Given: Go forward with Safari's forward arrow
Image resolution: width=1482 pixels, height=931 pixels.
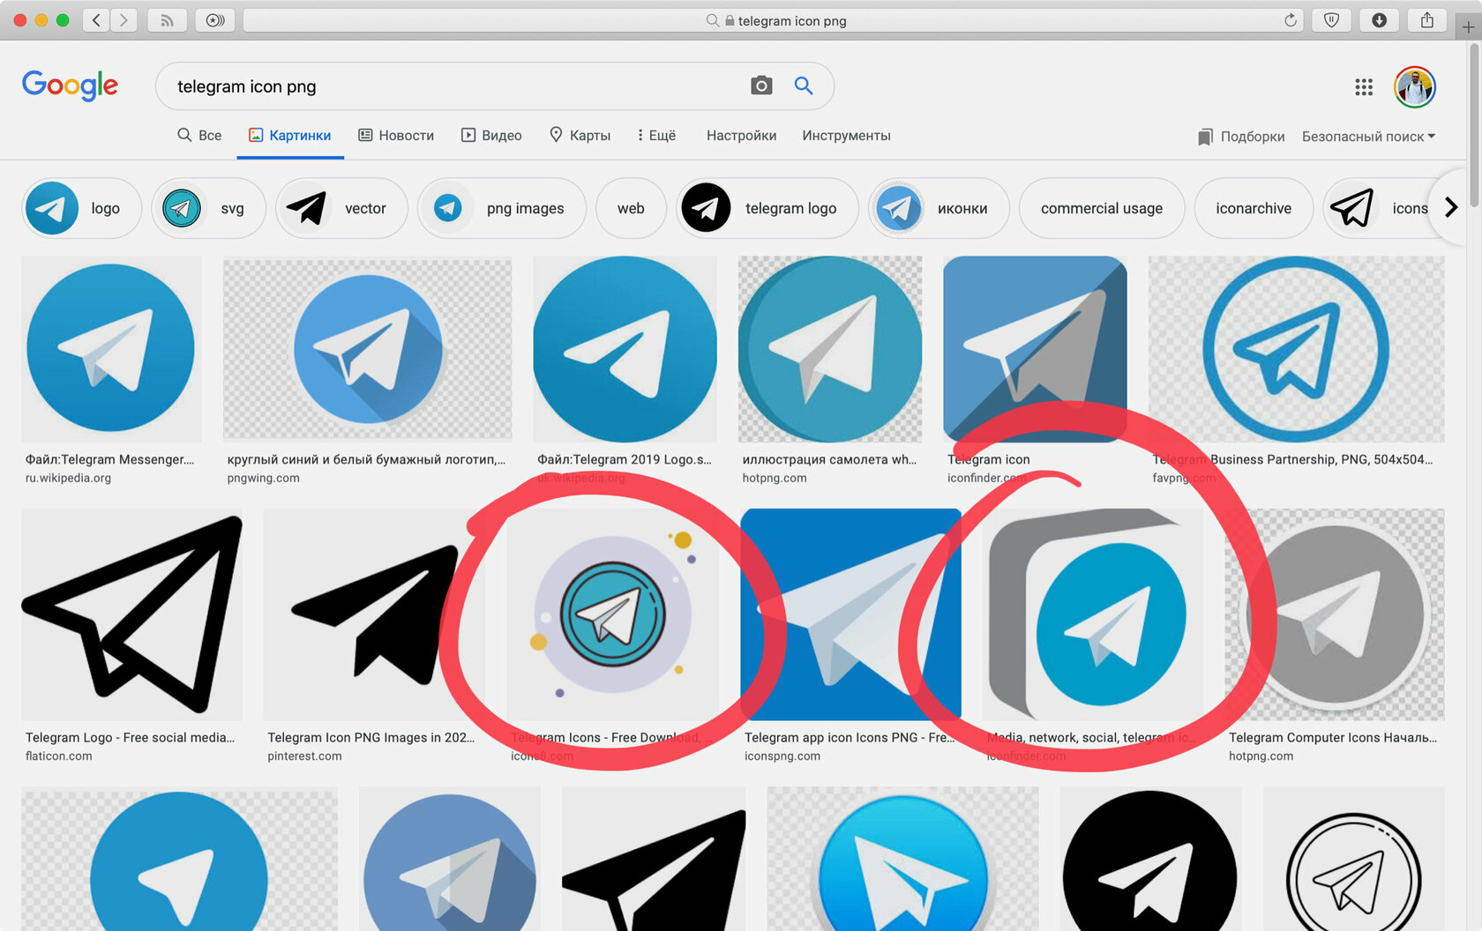Looking at the screenshot, I should click(x=124, y=20).
